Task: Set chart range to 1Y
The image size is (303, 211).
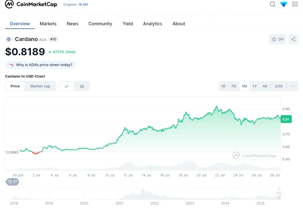Action: [x=254, y=86]
